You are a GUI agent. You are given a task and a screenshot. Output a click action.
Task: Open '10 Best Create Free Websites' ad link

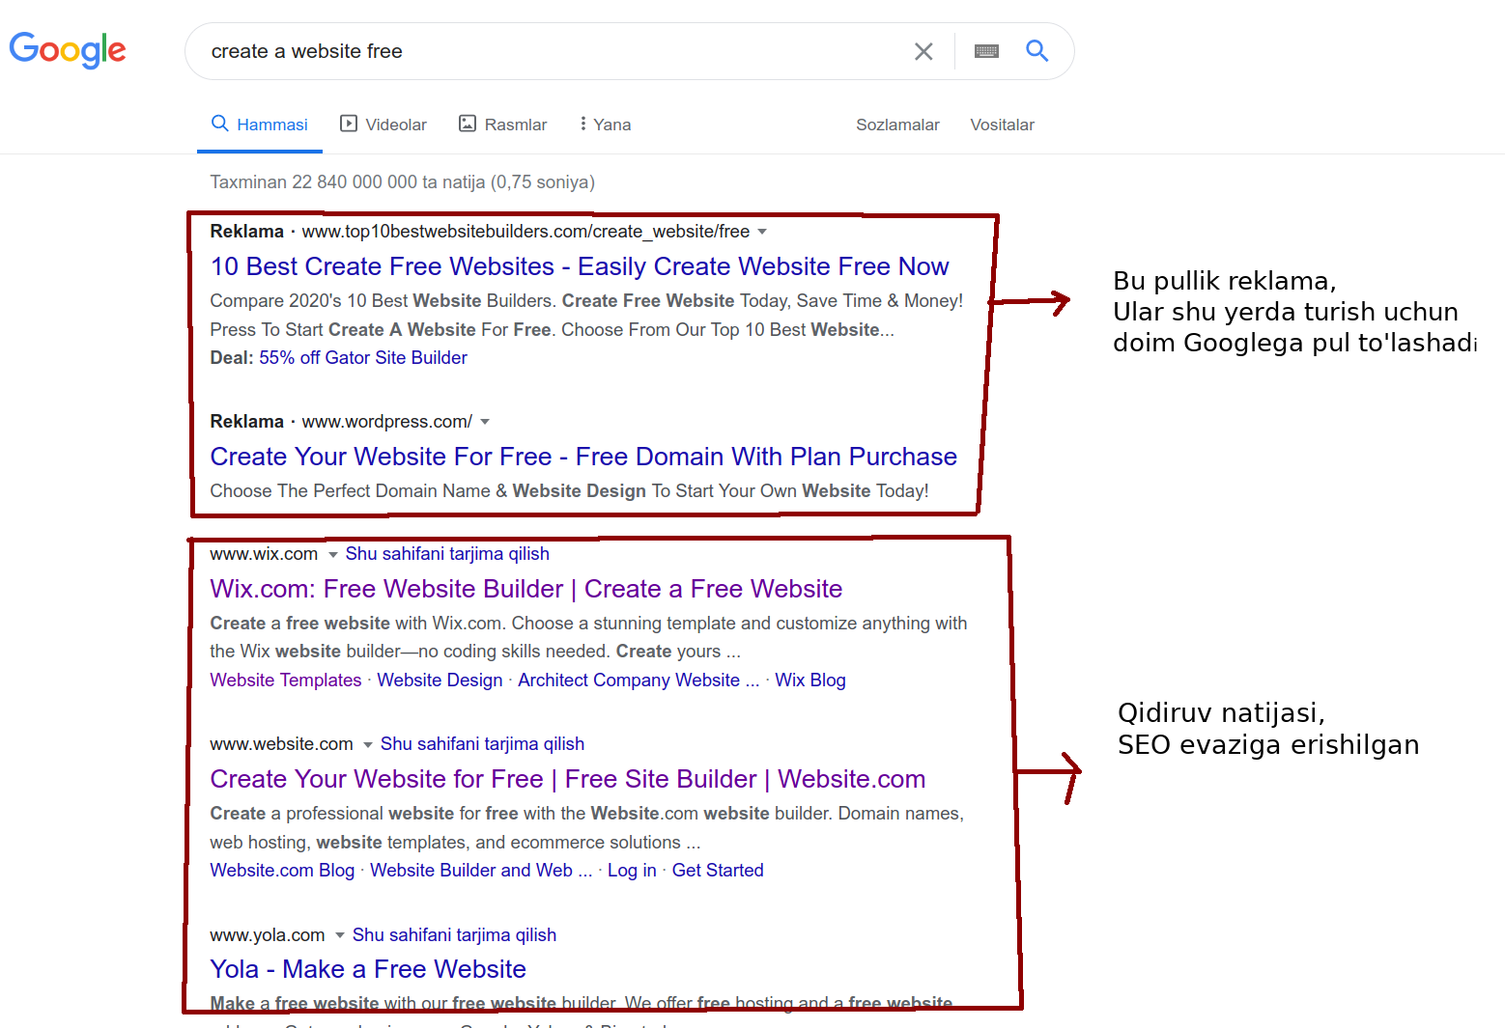click(x=580, y=266)
